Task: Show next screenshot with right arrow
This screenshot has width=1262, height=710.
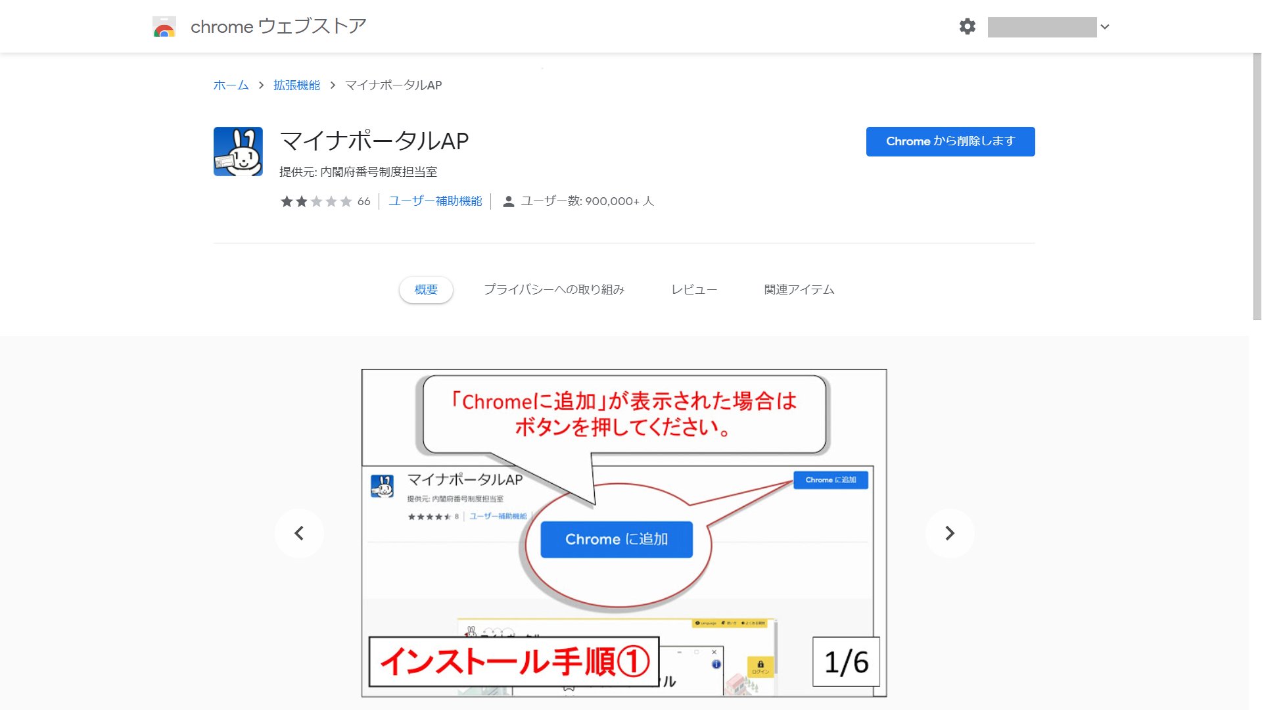Action: click(950, 533)
